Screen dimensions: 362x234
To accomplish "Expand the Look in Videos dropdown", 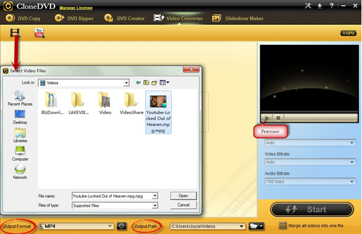I will point(126,83).
